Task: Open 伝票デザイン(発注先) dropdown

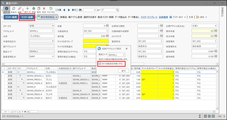Action: coord(216,26)
